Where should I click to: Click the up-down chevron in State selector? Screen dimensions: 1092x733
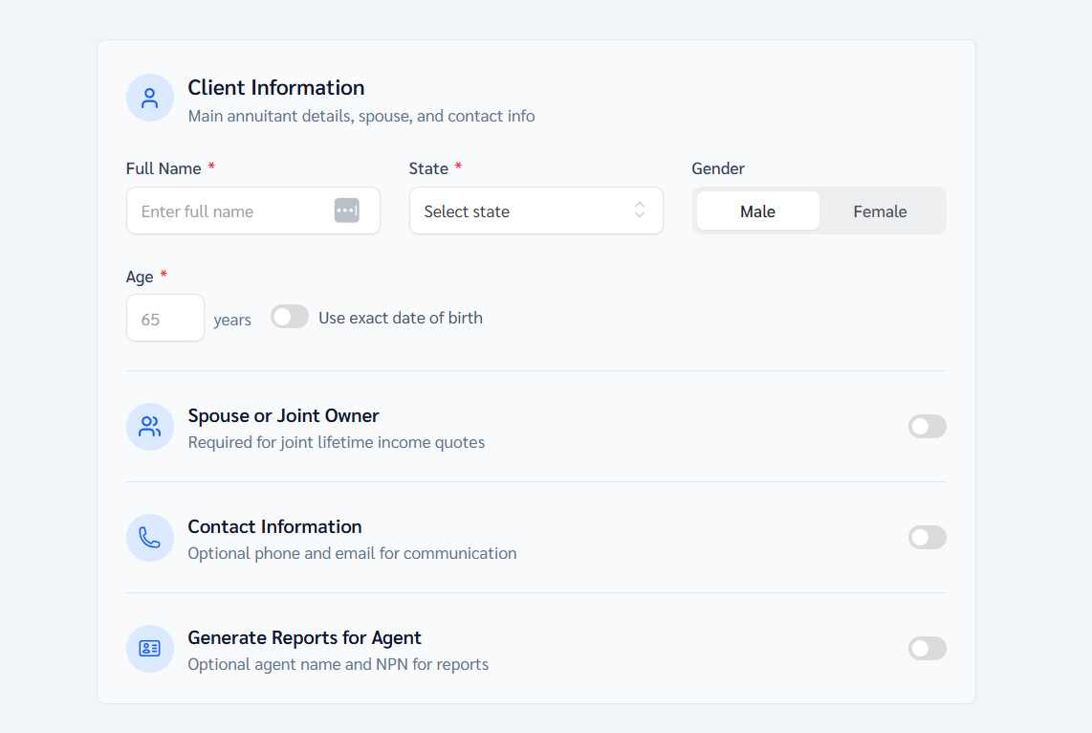pos(640,211)
